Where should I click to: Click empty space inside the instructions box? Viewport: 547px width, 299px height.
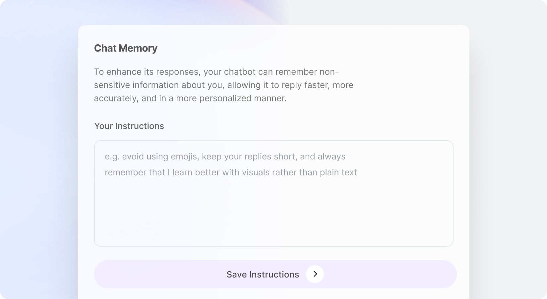[273, 215]
